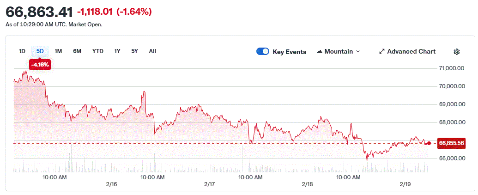Click the red endpoint dot on price line

tap(429, 143)
